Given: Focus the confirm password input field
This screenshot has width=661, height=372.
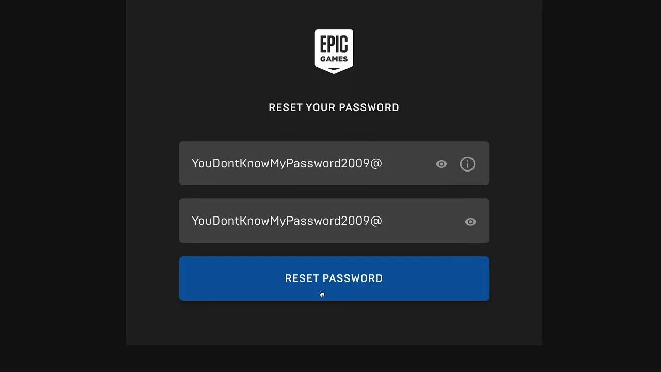Looking at the screenshot, I should point(334,221).
